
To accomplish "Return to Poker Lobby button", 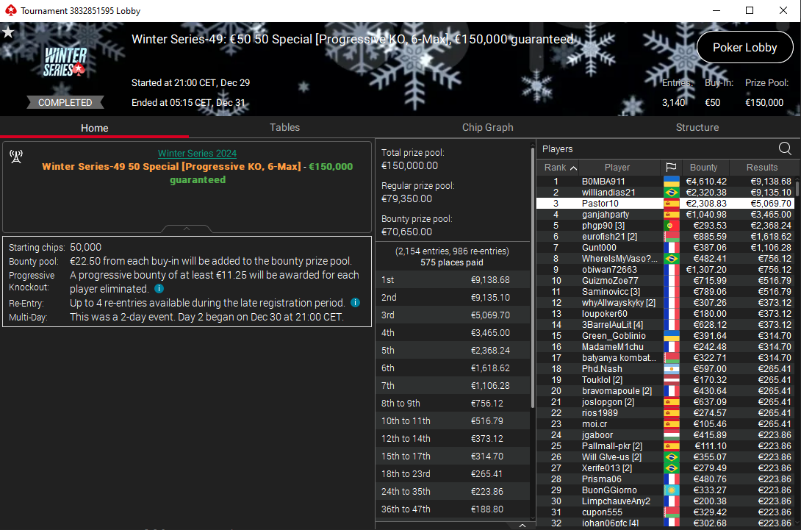I will click(x=745, y=48).
